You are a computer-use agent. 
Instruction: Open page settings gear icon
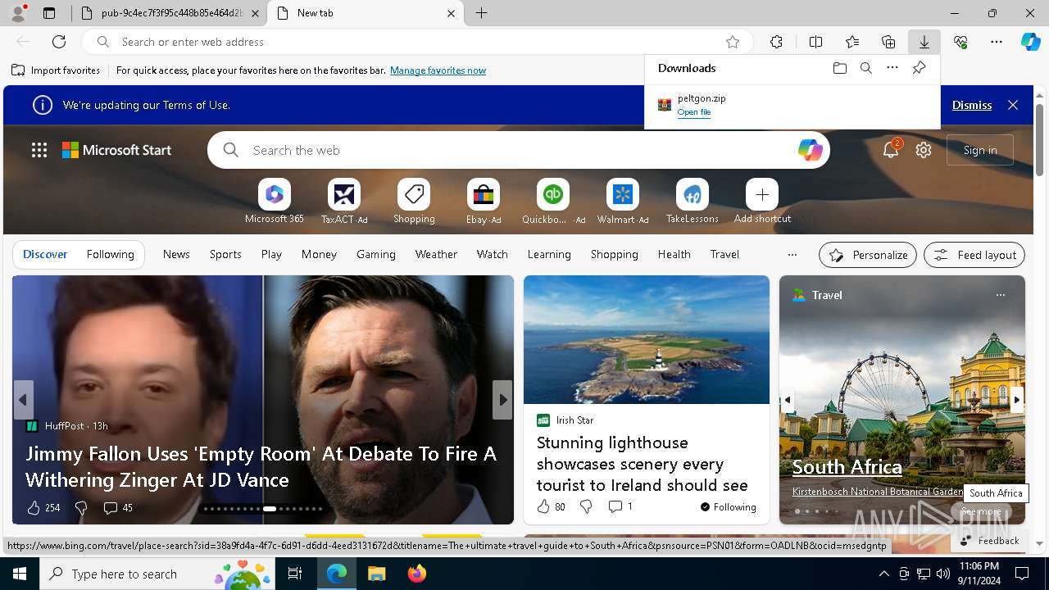(924, 150)
